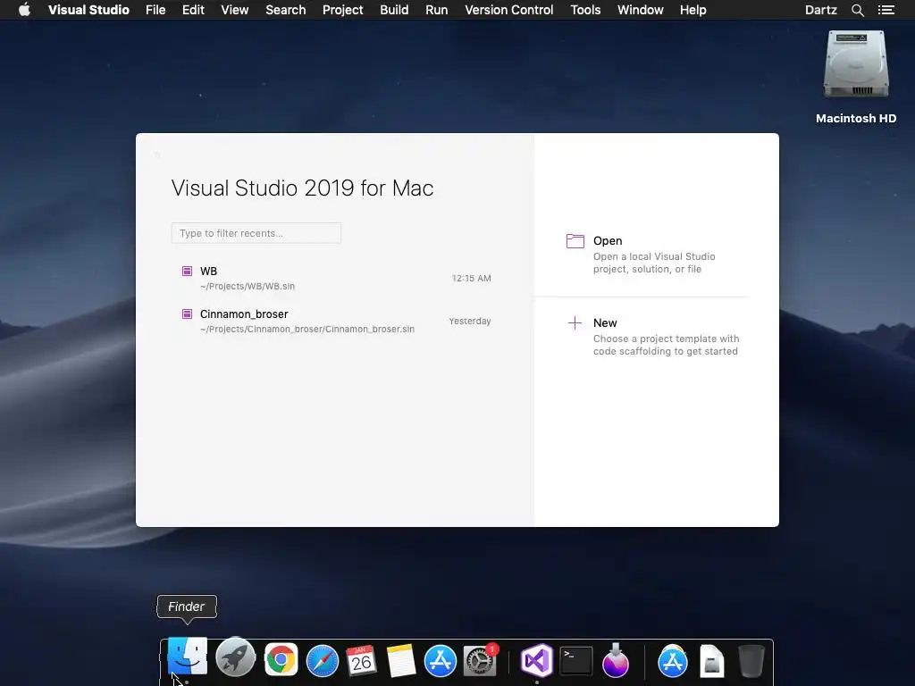Image resolution: width=915 pixels, height=686 pixels.
Task: Open the Project menu
Action: click(342, 10)
